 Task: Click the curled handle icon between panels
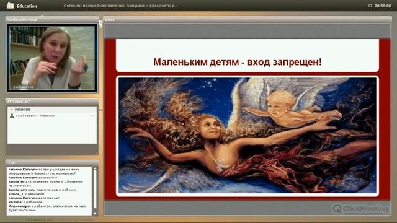(x=100, y=24)
